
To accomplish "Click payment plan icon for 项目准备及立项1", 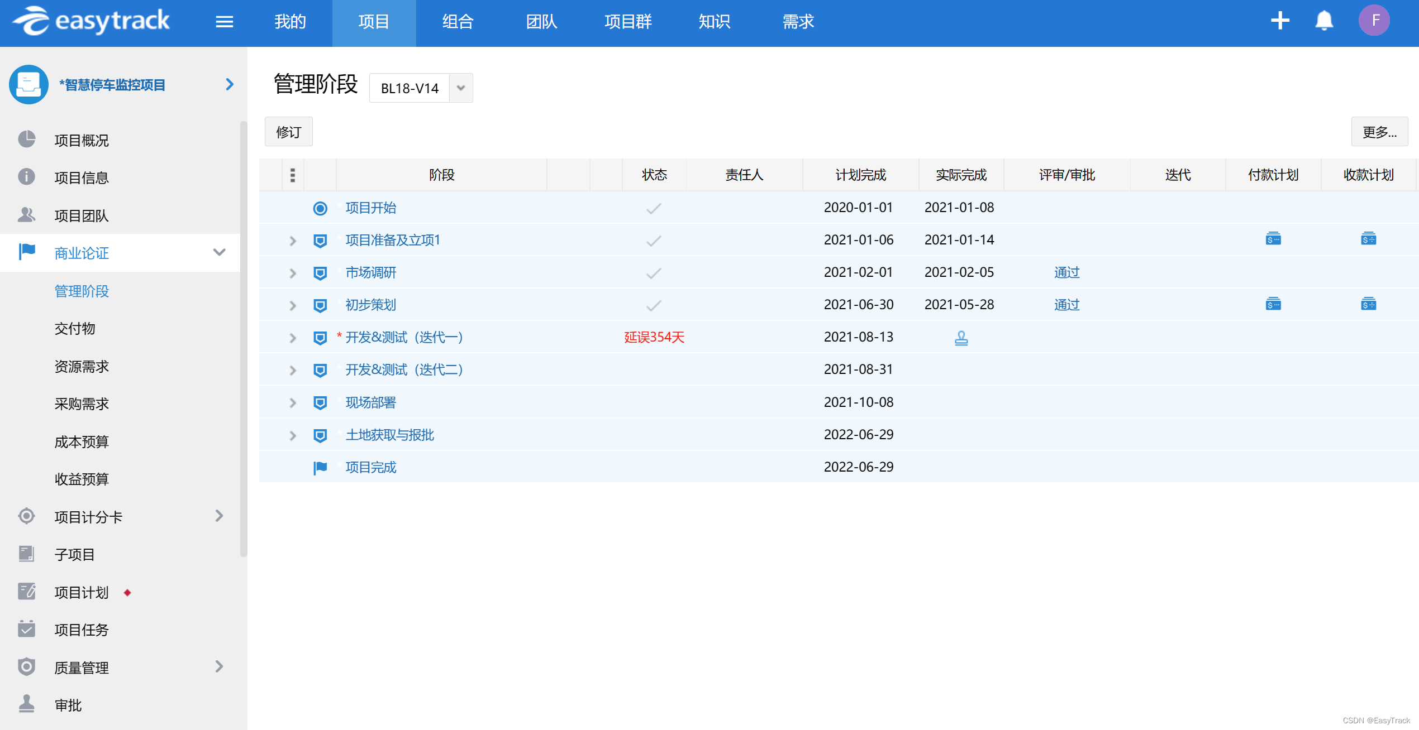I will tap(1273, 239).
